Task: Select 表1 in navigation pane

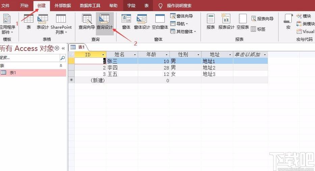Action: pos(33,73)
